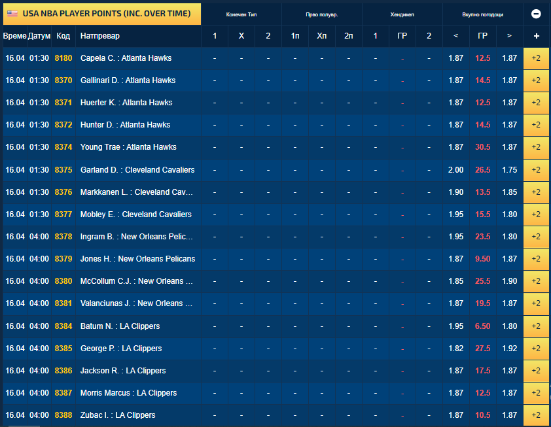Select under 19.5 odds for Valanciunas J.
This screenshot has height=427, width=551.
point(455,303)
